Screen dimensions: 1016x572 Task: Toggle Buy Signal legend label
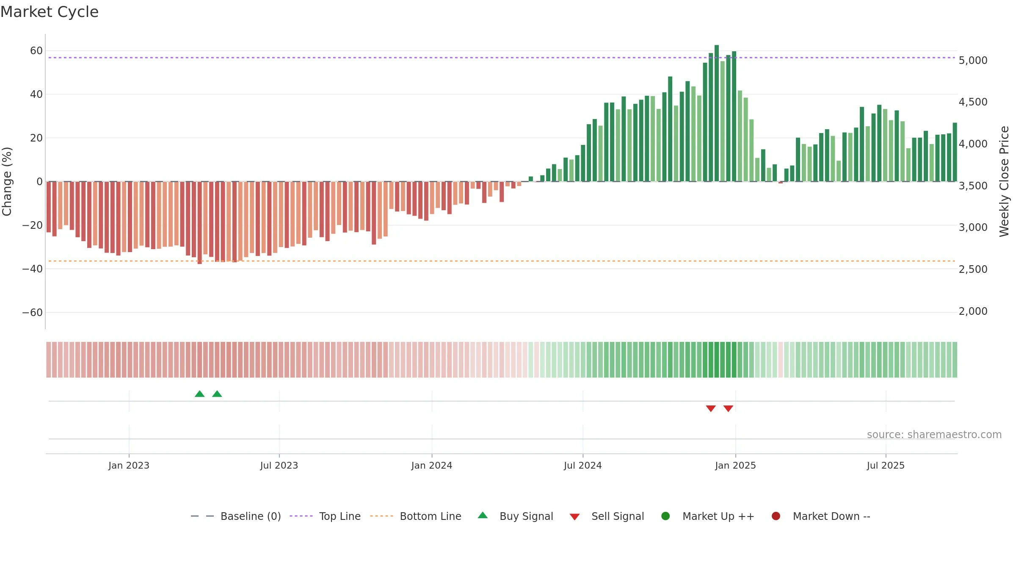[526, 516]
